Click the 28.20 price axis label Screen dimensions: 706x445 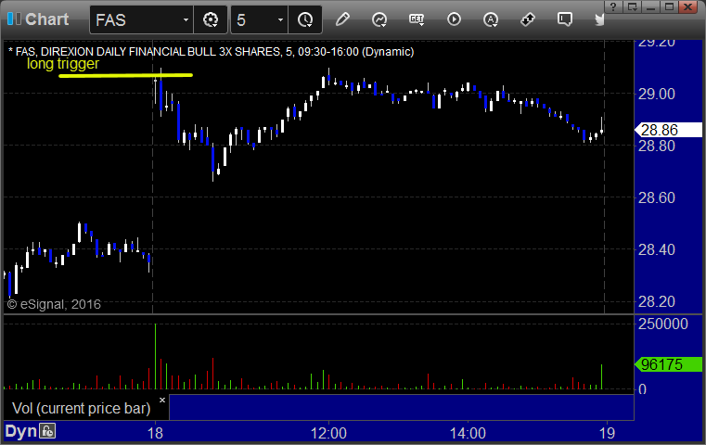pyautogui.click(x=657, y=301)
